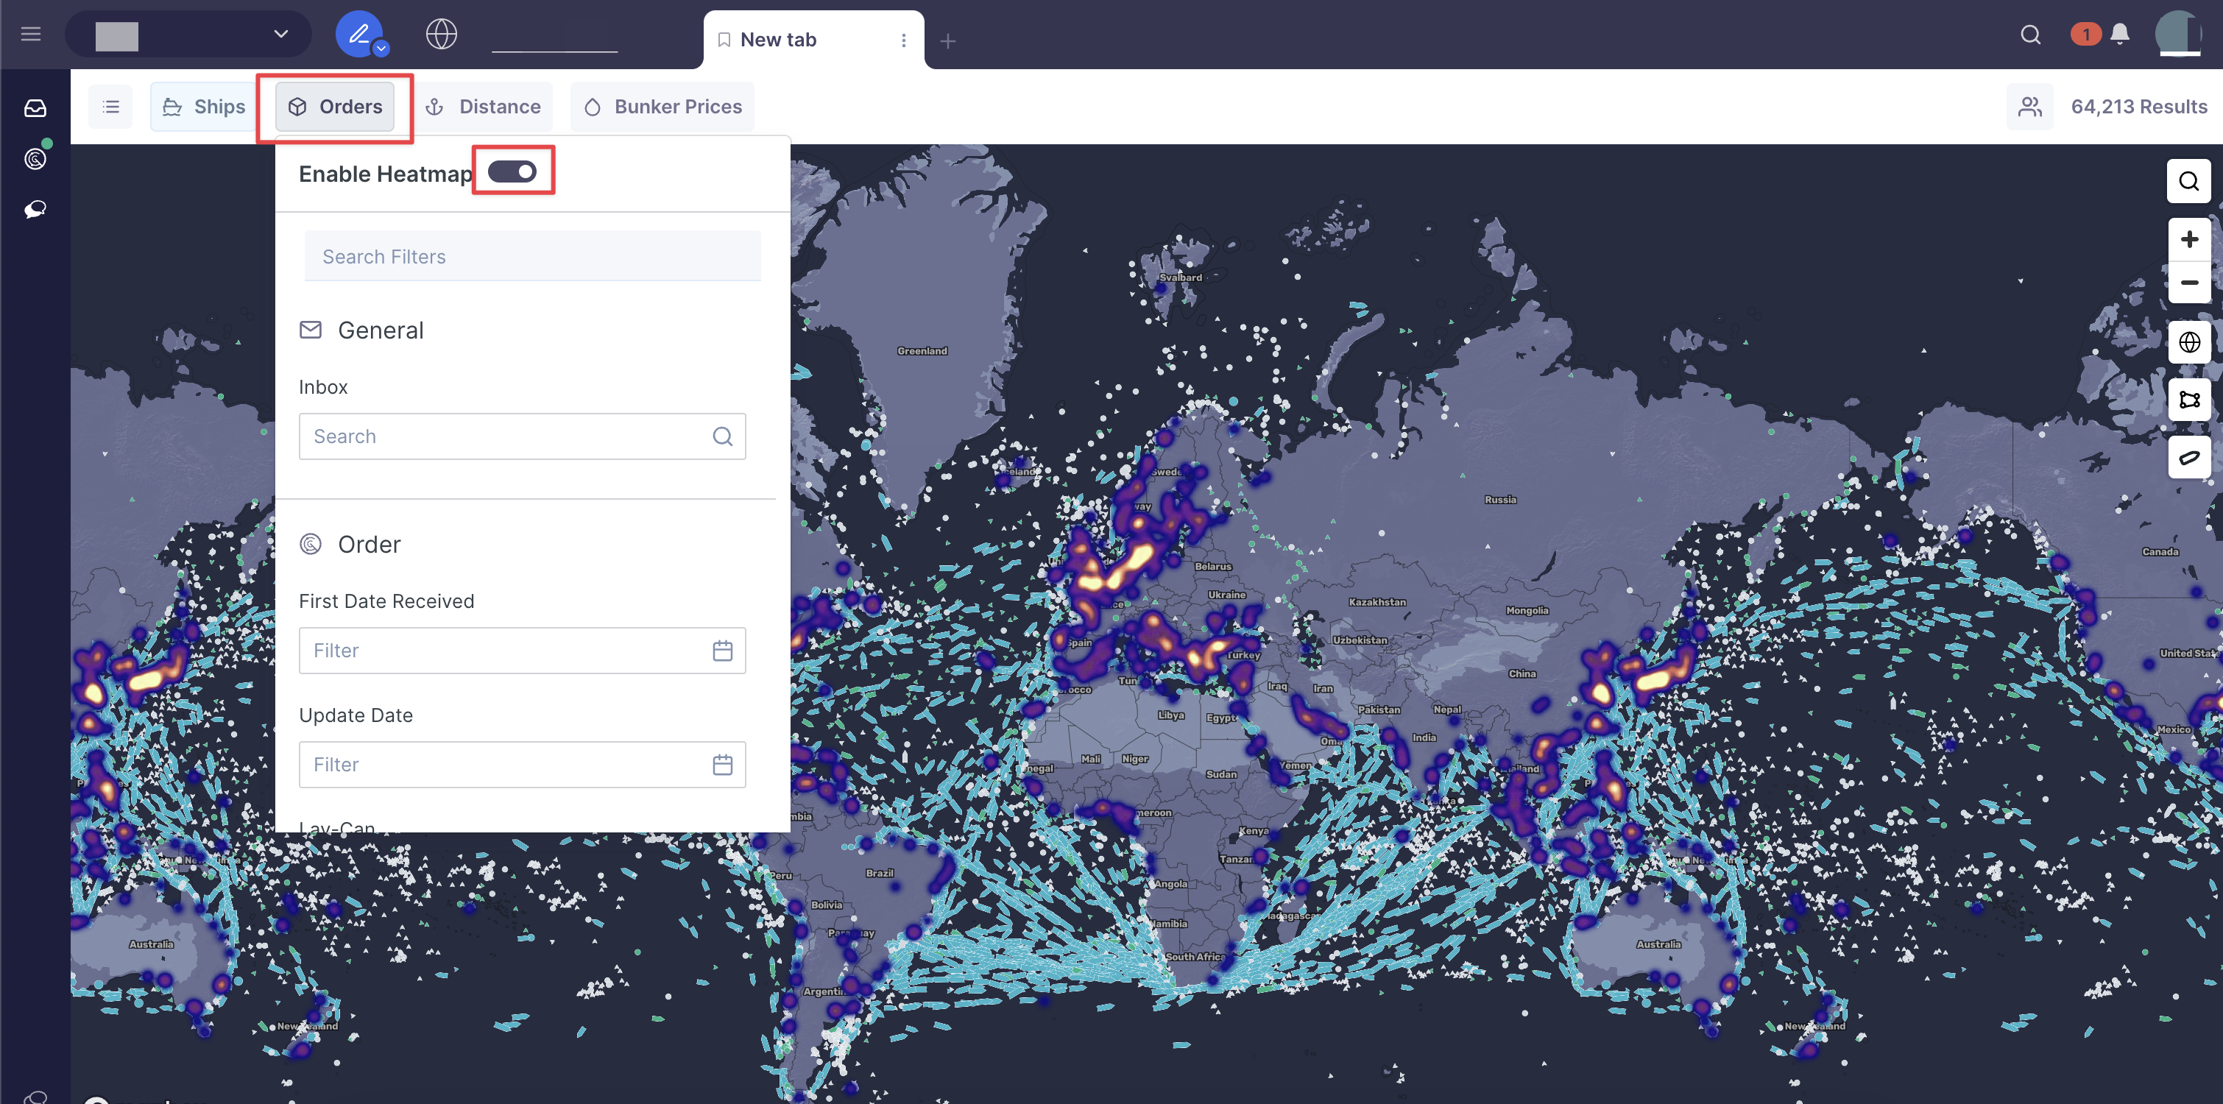Click the map globe projection icon
The height and width of the screenshot is (1104, 2223).
2188,343
